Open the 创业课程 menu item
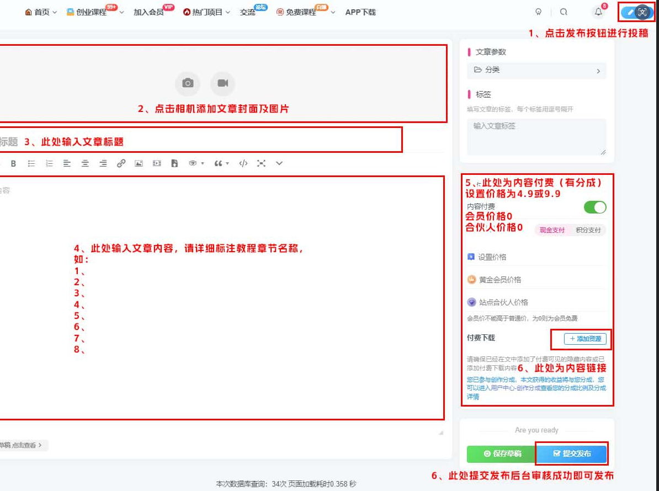 (91, 12)
